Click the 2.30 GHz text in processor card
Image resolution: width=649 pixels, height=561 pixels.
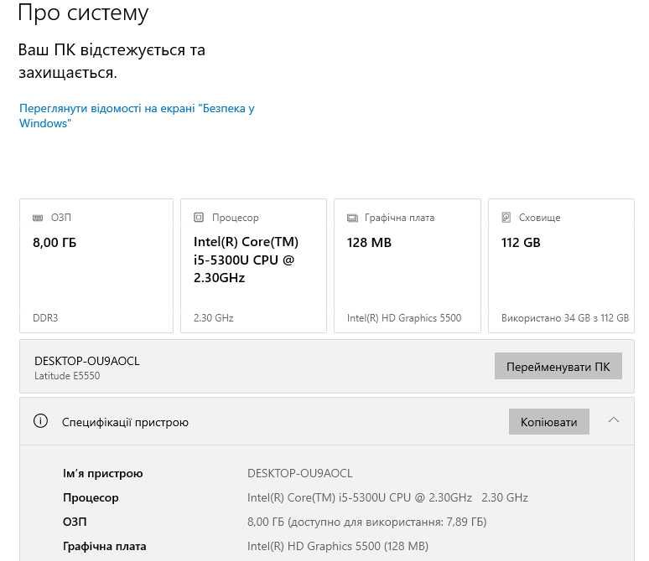tap(214, 318)
